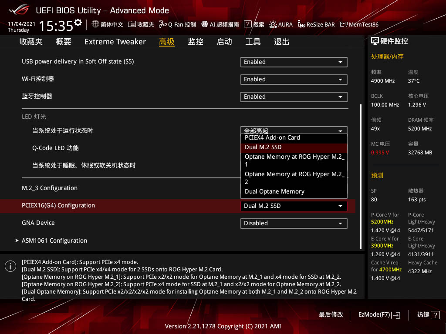446x334 pixels.
Task: Switch to 启动 tab
Action: 224,42
